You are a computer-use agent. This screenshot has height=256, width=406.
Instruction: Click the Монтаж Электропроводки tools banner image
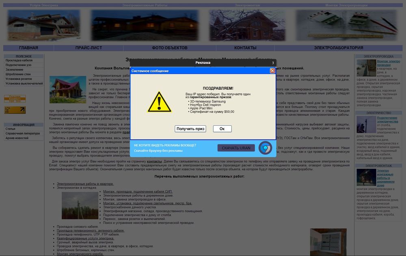[x=346, y=25]
